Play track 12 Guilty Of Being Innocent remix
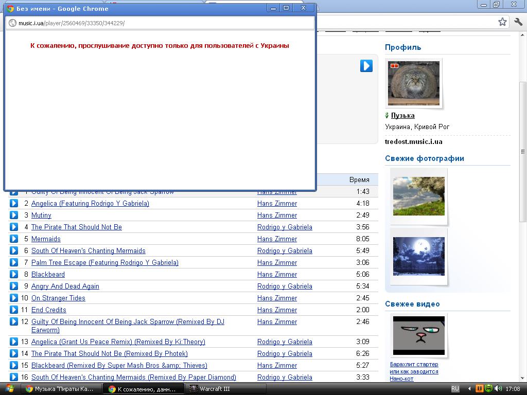 pos(14,321)
